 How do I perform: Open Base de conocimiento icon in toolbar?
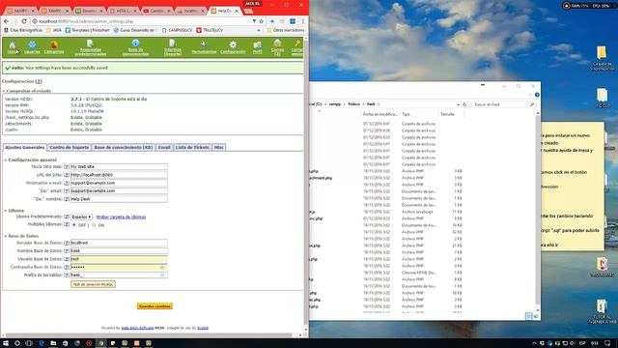point(135,47)
